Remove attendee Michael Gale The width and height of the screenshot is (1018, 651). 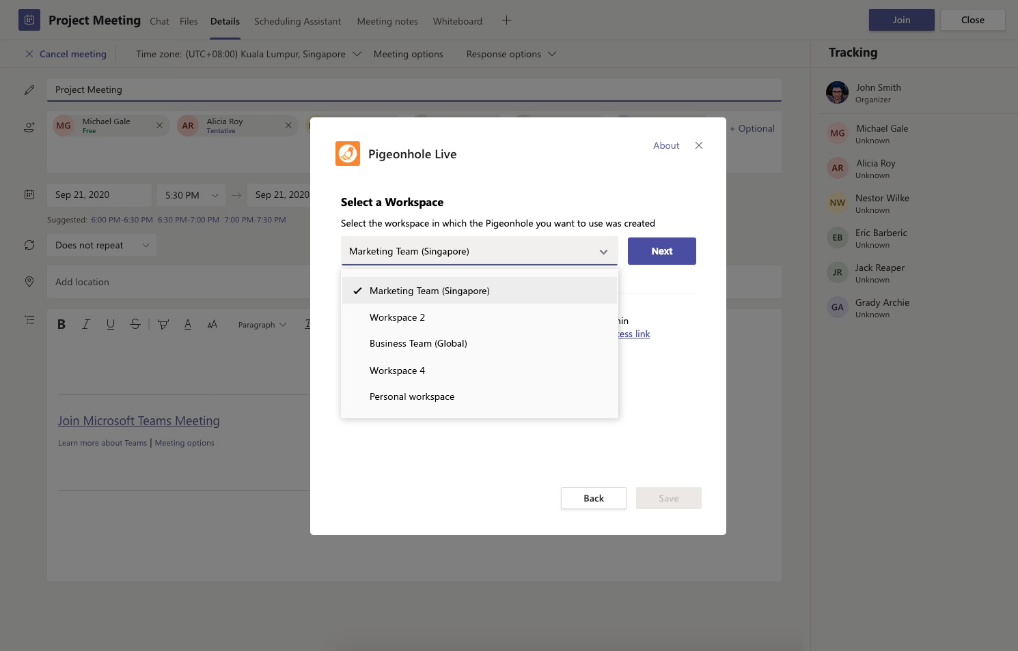[159, 126]
